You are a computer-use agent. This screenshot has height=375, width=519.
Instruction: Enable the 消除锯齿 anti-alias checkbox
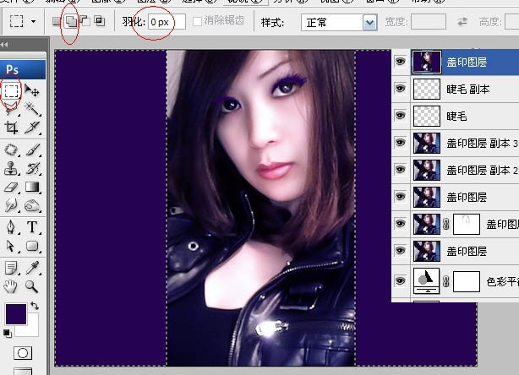click(x=197, y=21)
